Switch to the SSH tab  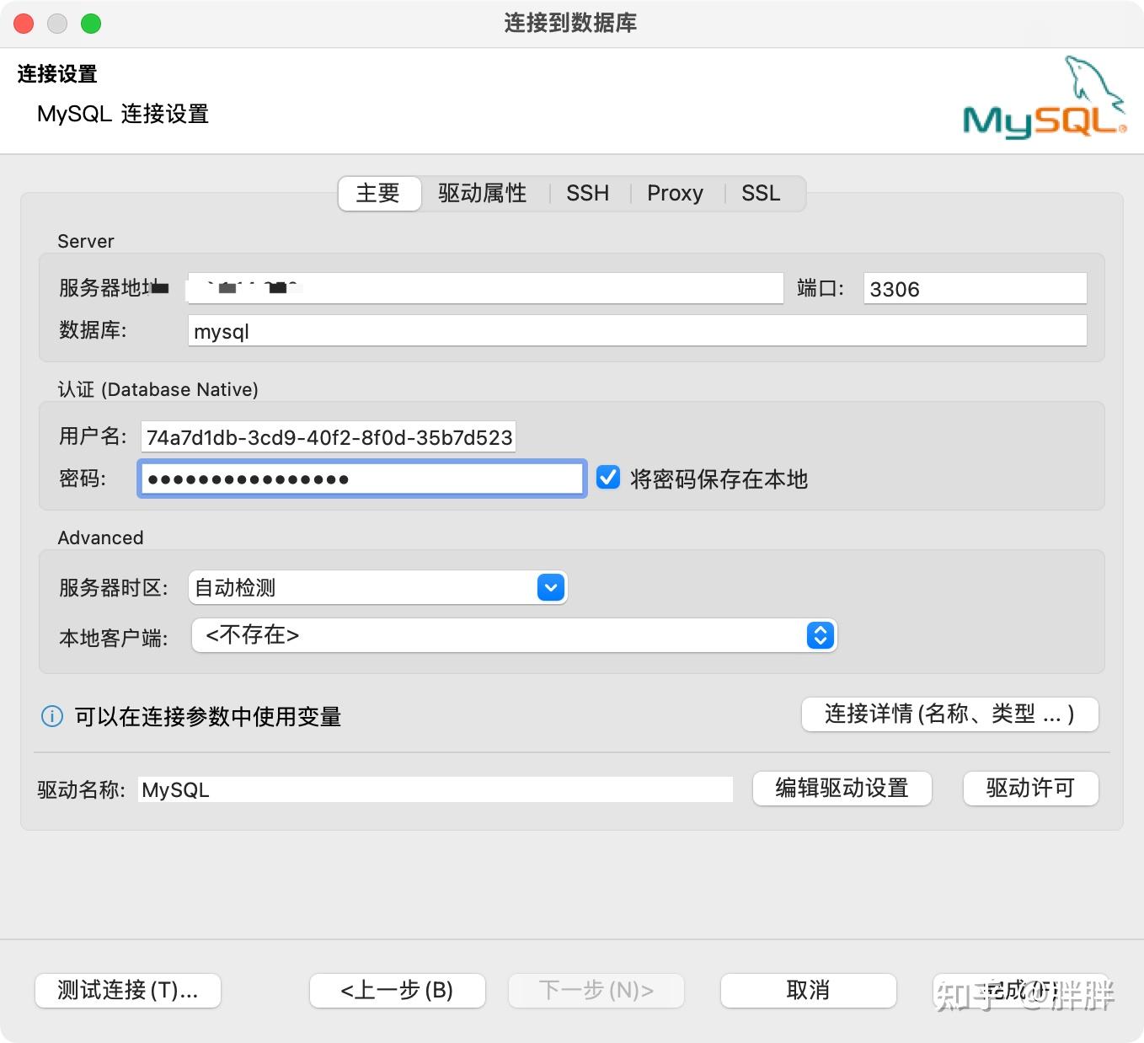587,193
